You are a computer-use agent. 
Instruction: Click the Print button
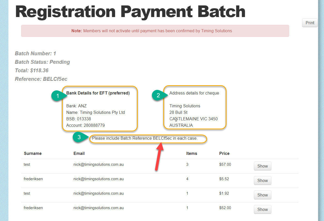[310, 23]
